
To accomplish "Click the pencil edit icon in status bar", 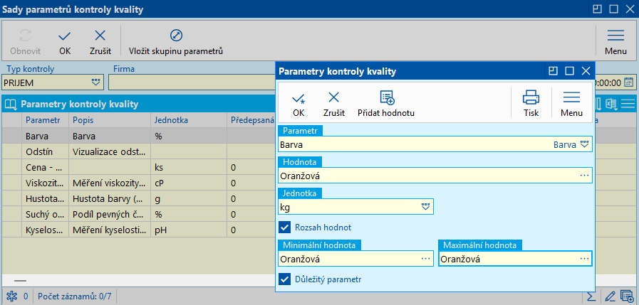I will point(610,296).
